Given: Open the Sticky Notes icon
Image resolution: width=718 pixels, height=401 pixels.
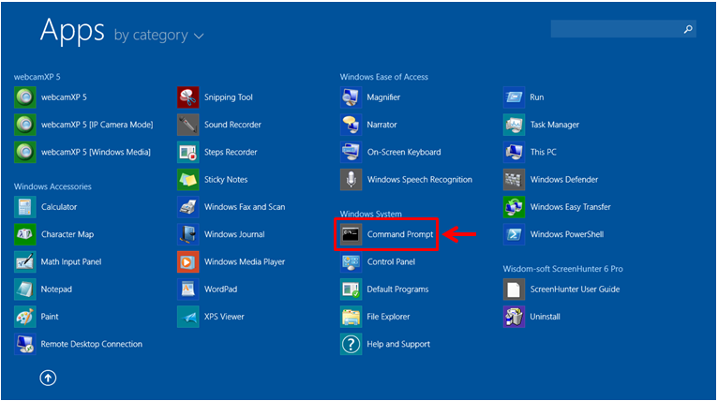Looking at the screenshot, I should pyautogui.click(x=188, y=180).
